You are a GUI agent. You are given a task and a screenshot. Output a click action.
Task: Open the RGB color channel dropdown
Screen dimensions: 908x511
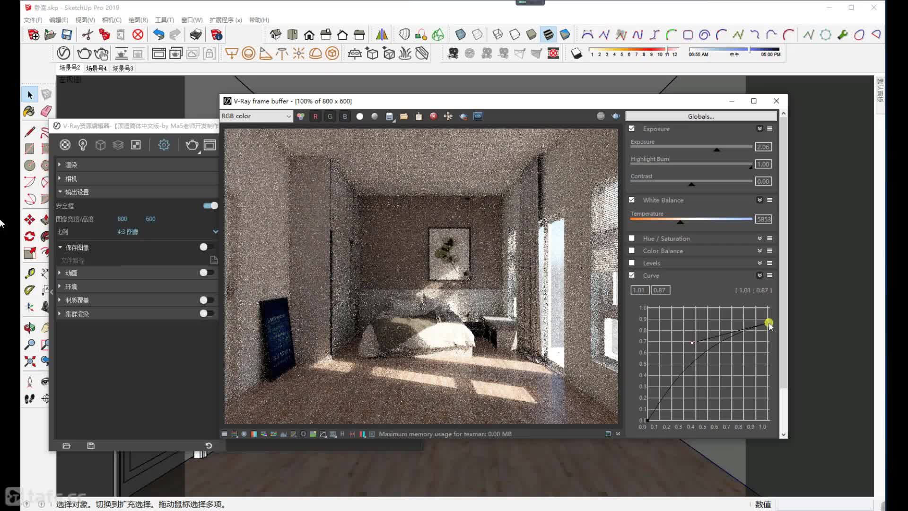[256, 116]
